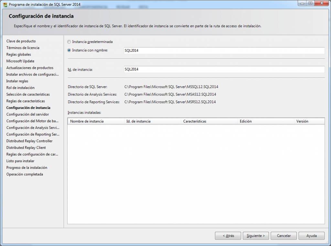The width and height of the screenshot is (331, 246).
Task: Click the Directorio de SQL Server label
Action: [87, 87]
